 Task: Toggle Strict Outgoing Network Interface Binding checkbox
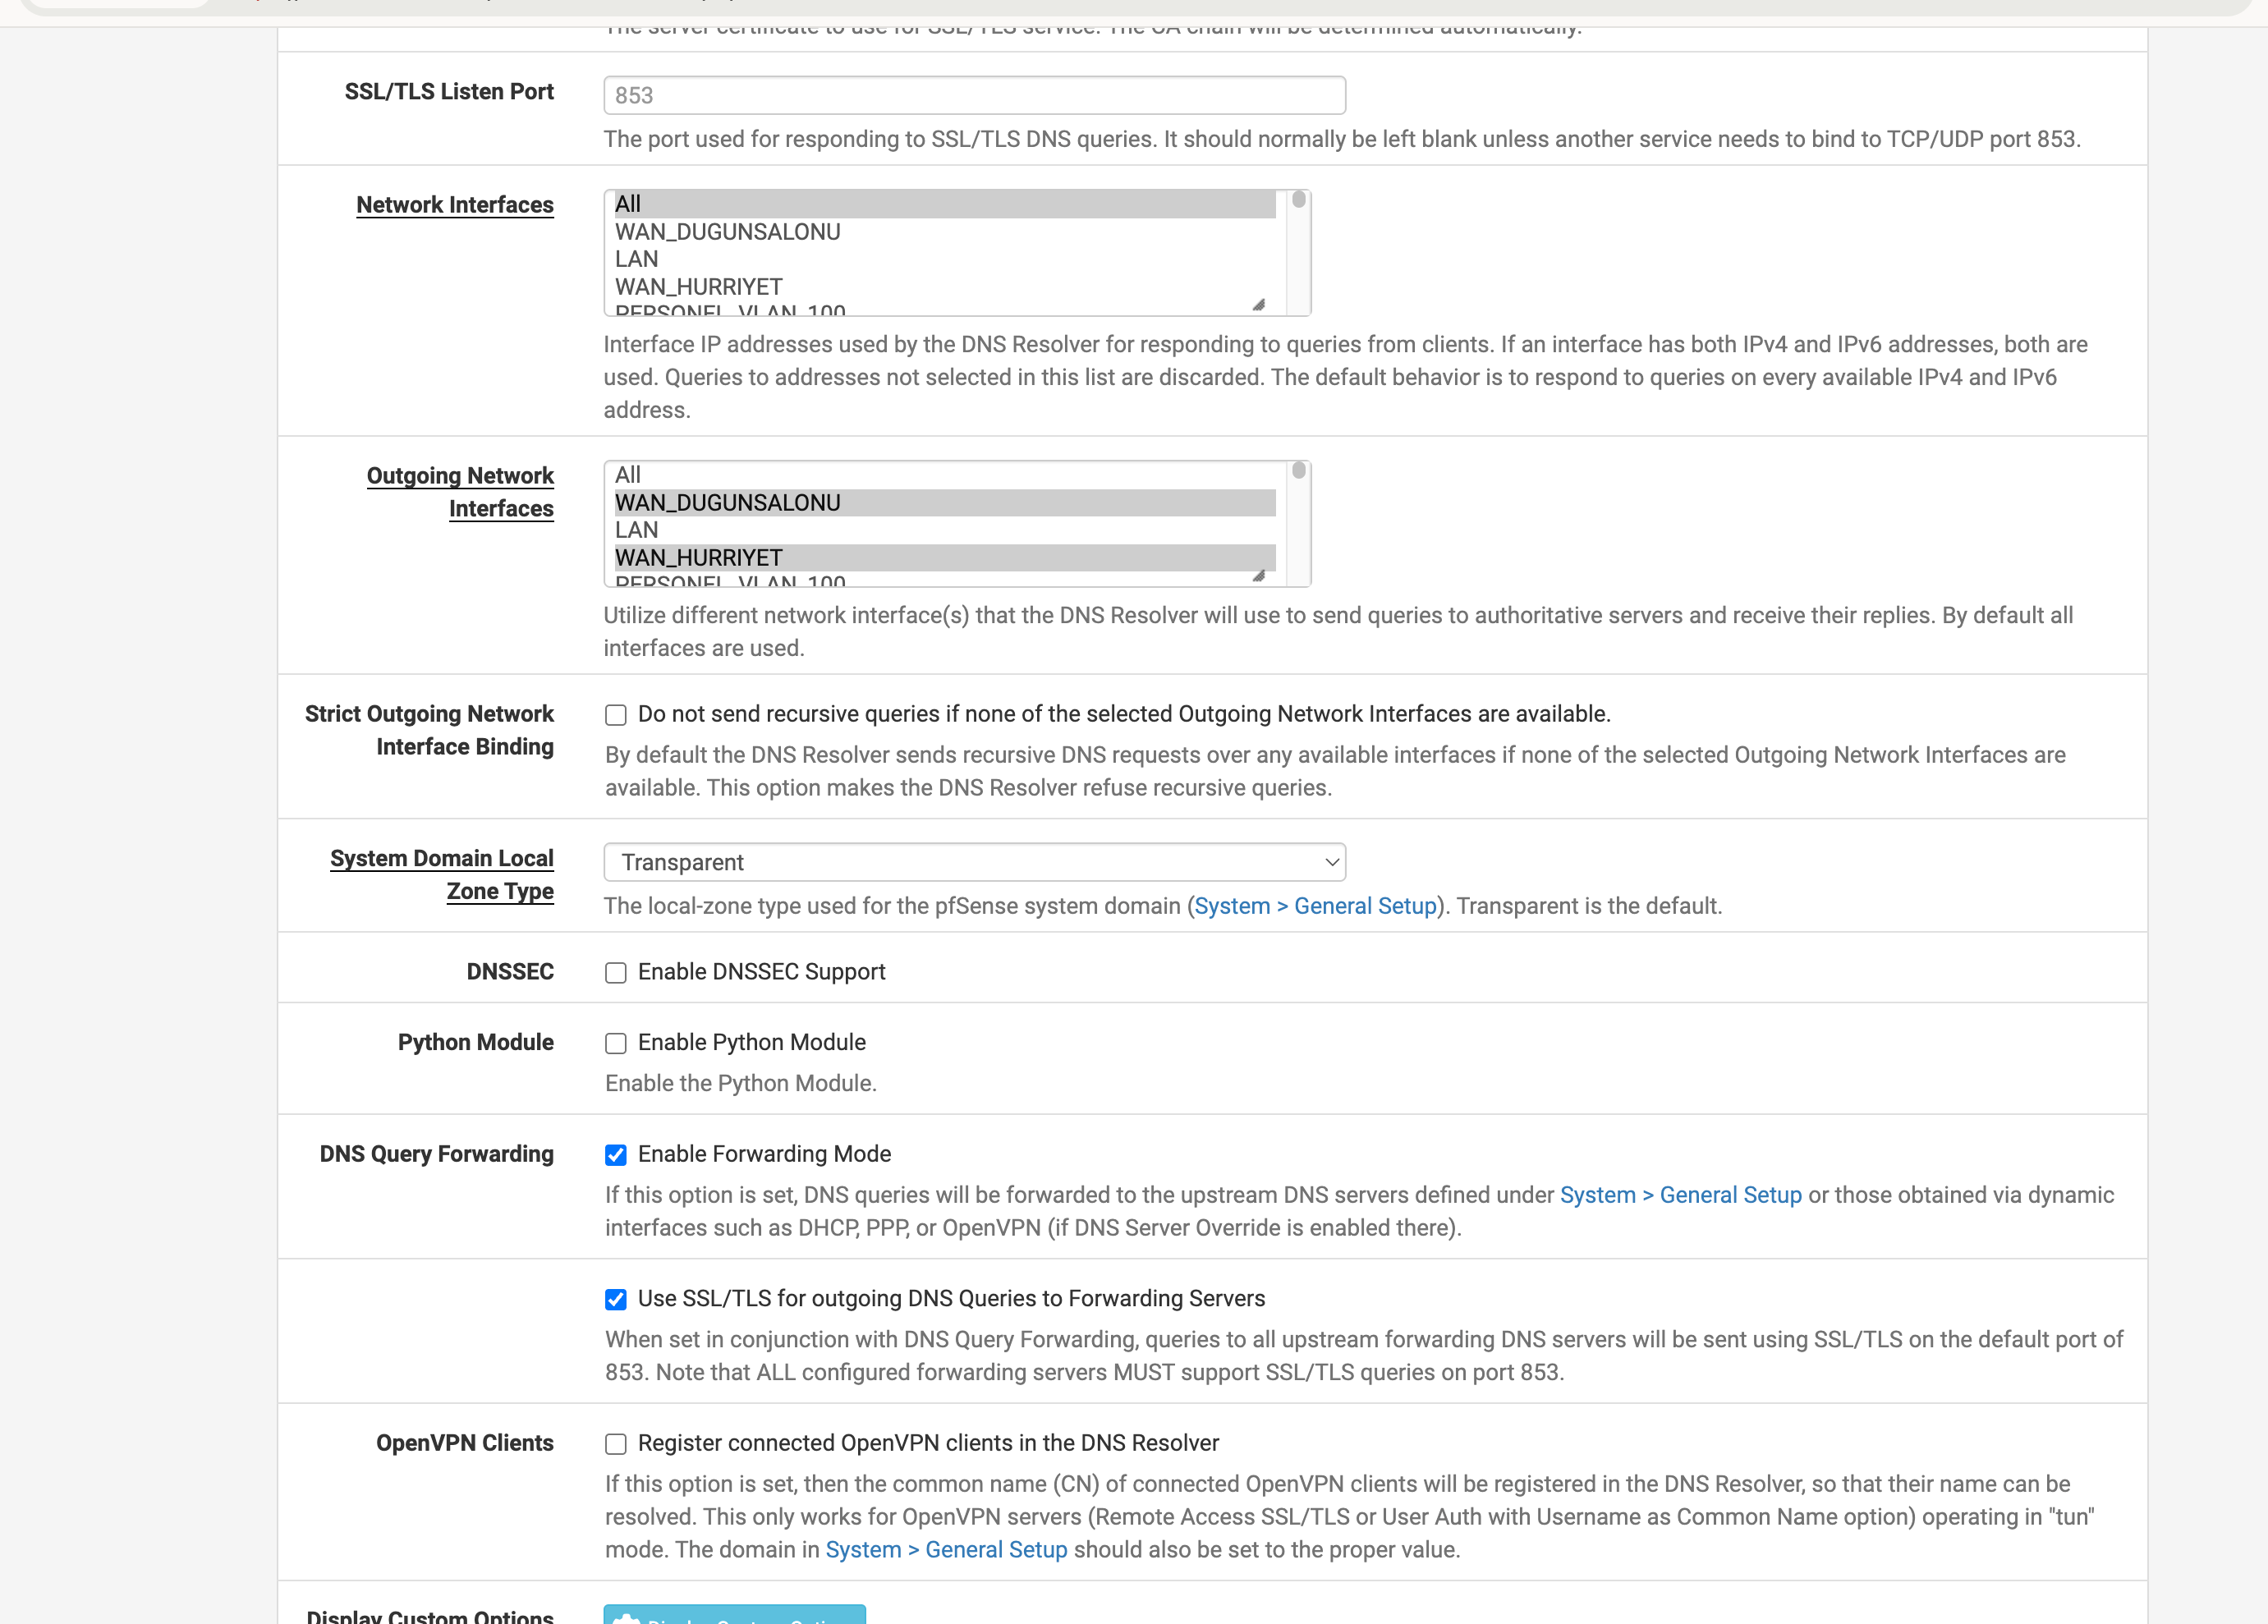616,715
